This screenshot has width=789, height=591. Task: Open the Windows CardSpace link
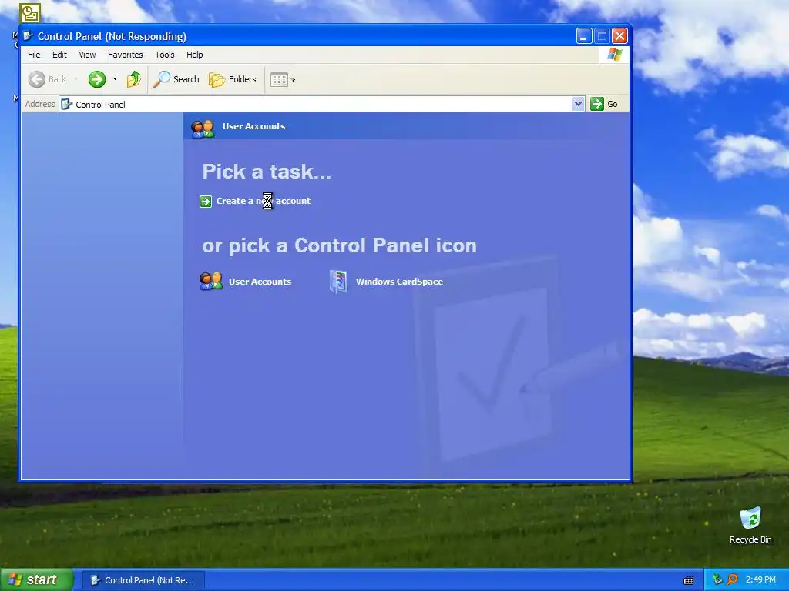coord(400,282)
